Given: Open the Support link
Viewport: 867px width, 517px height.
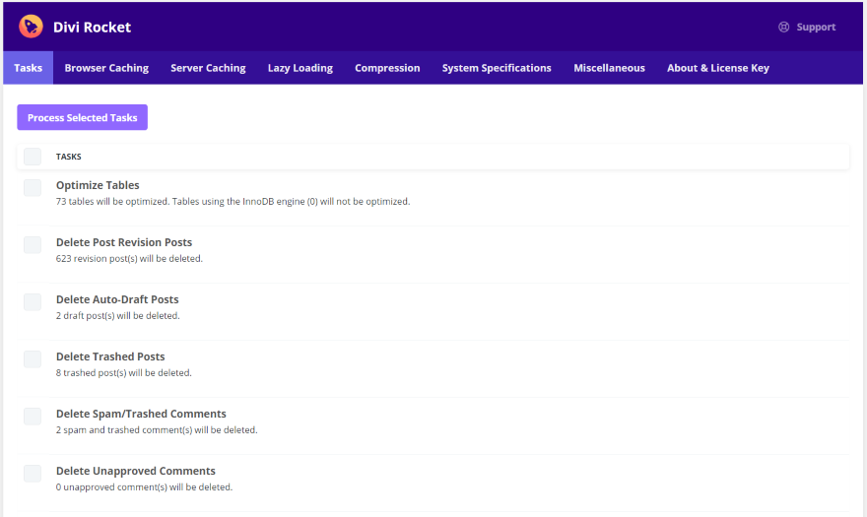Looking at the screenshot, I should coord(815,28).
